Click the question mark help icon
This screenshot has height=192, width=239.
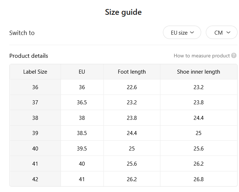234,56
